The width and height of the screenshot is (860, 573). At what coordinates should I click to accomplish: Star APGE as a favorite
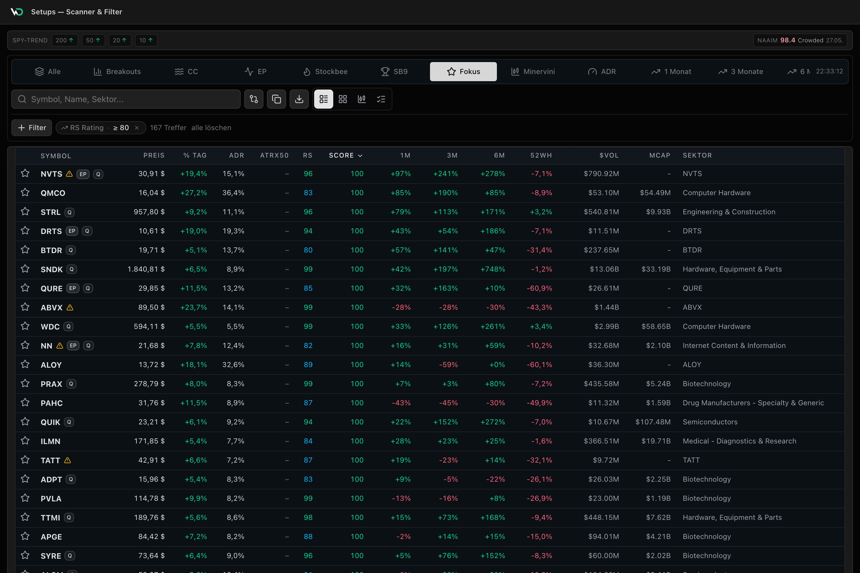click(25, 536)
